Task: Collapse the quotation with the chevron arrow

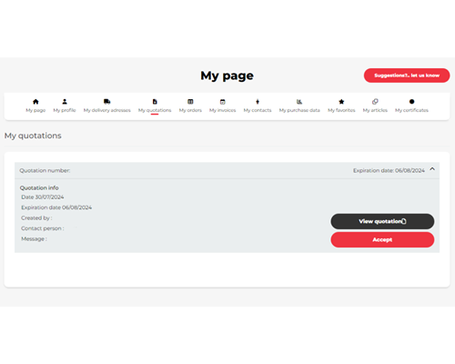Action: 432,169
